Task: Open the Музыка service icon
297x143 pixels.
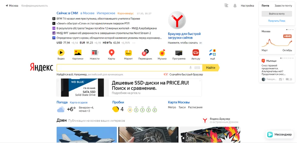Action: (x=162, y=52)
